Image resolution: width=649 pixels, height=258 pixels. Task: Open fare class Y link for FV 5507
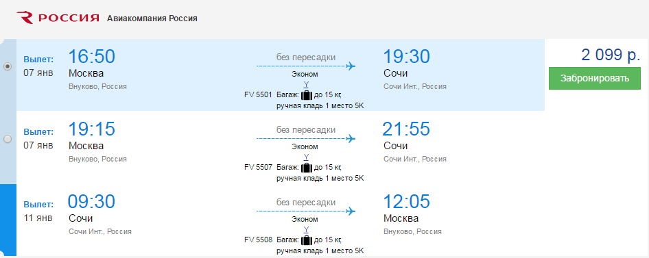(x=306, y=157)
